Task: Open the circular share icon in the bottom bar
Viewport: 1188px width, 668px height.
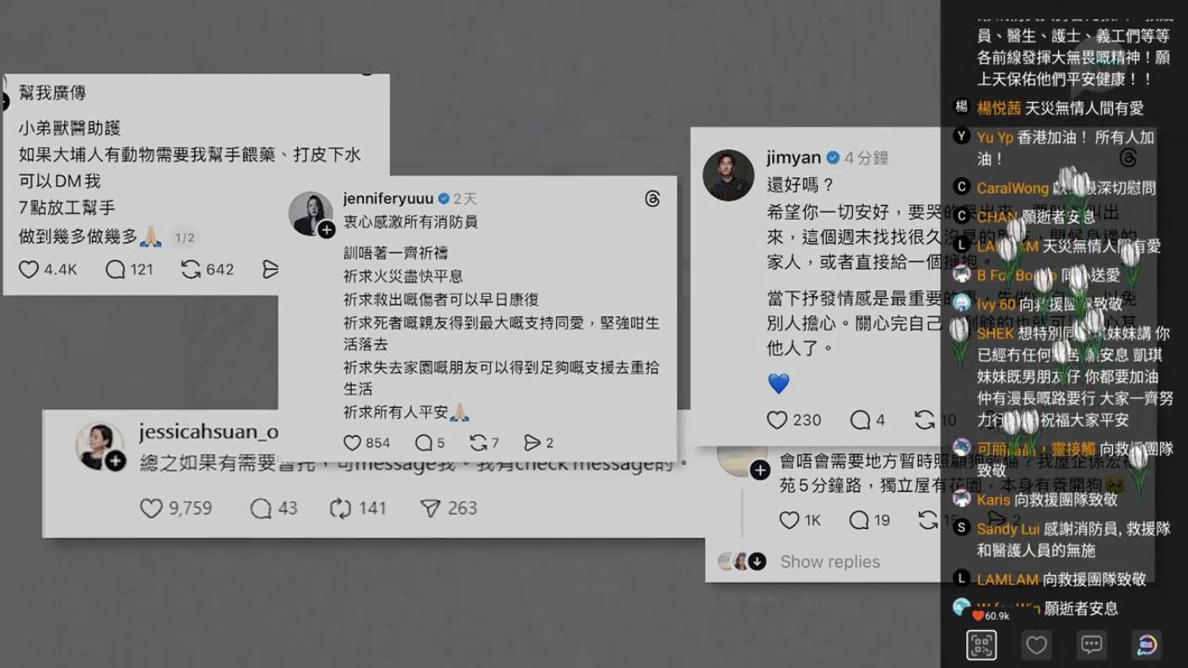Action: [1147, 645]
